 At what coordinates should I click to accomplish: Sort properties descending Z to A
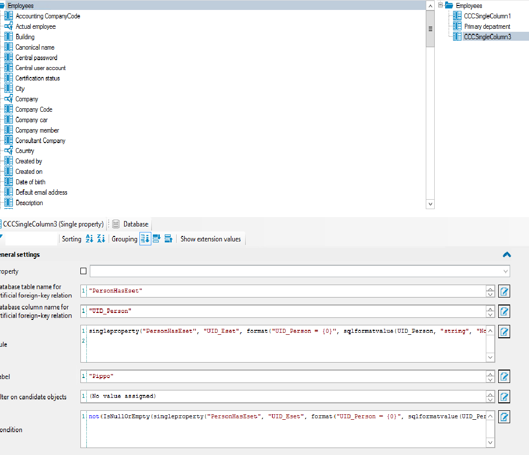pos(101,239)
